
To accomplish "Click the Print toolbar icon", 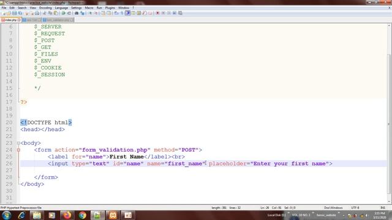I will (37, 13).
